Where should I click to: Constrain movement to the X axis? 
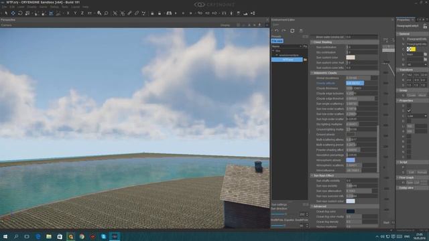pyautogui.click(x=68, y=13)
